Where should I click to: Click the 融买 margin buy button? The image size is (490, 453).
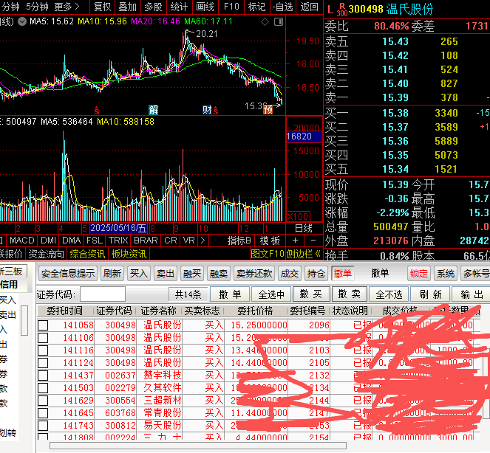[x=192, y=274]
